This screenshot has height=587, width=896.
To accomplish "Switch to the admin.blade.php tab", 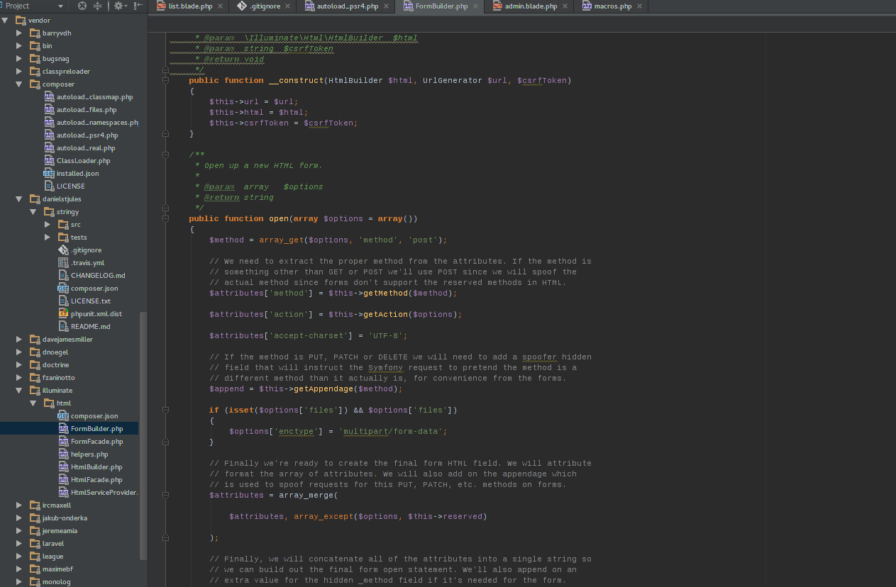I will 530,6.
